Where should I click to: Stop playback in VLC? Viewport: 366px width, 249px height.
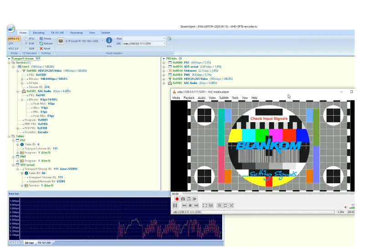coord(190,205)
